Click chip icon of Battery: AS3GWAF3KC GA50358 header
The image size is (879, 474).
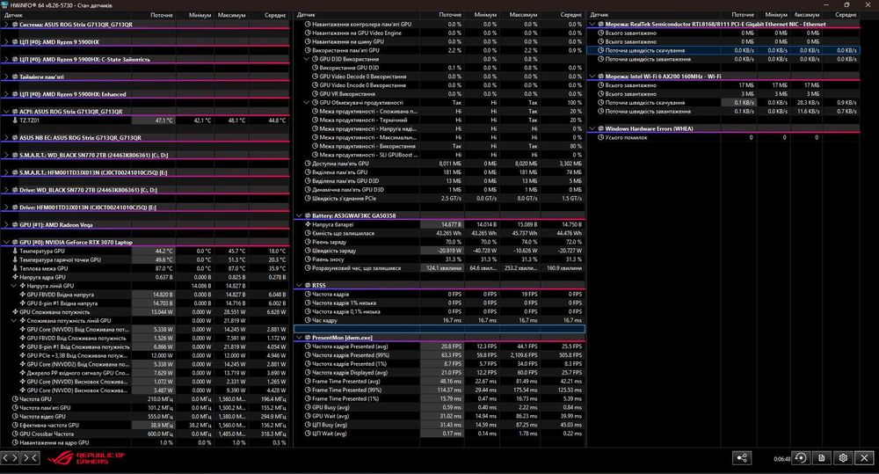(308, 216)
